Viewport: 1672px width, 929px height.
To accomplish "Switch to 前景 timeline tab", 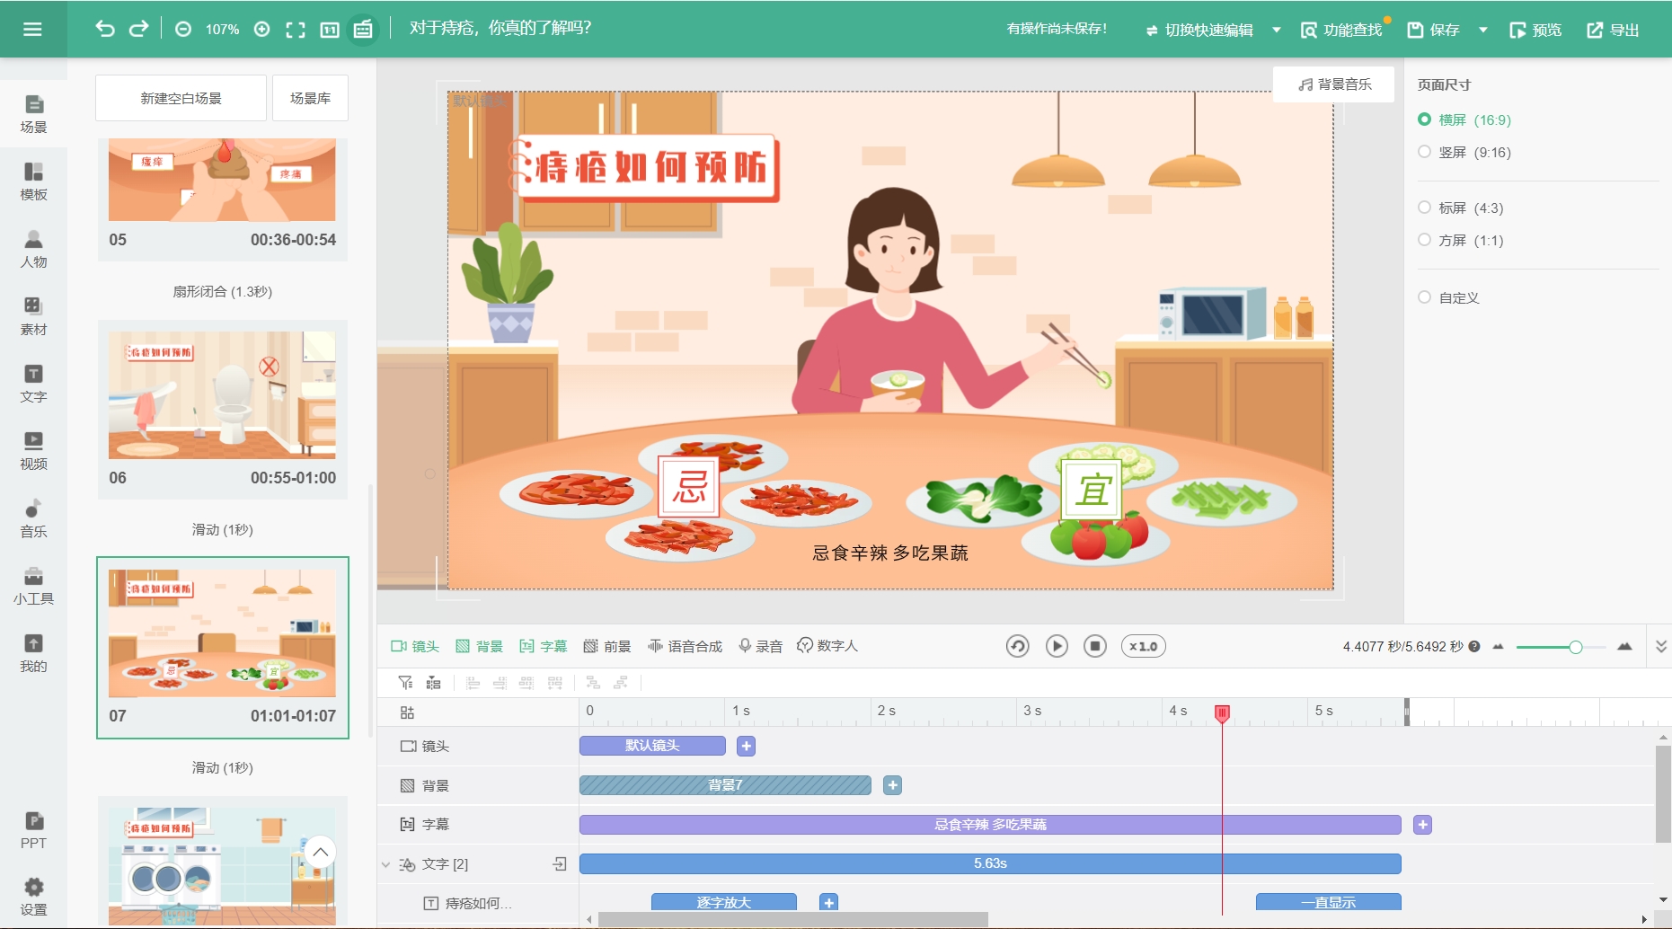I will coord(606,647).
